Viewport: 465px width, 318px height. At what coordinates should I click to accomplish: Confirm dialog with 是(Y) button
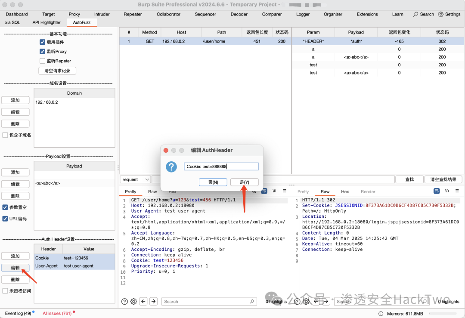pyautogui.click(x=245, y=182)
